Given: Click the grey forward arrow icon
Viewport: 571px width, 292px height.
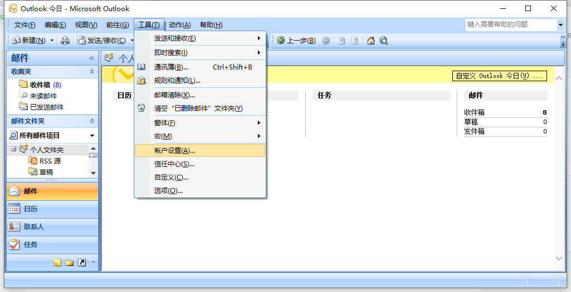Looking at the screenshot, I should coord(326,41).
